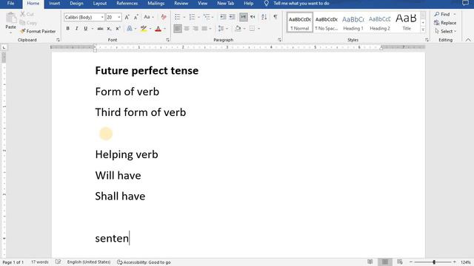Screen dimensions: 474x266
Task: Open the Font dialog launcher
Action: coord(168,40)
